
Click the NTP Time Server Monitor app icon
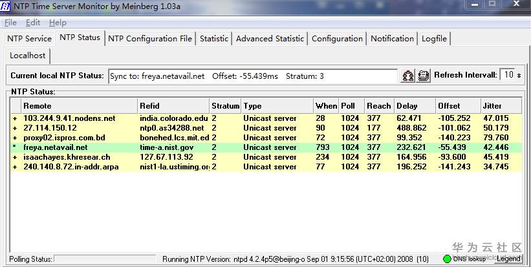pyautogui.click(x=5, y=6)
